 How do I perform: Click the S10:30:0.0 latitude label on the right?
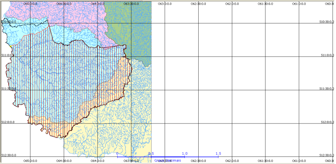[x=327, y=22]
